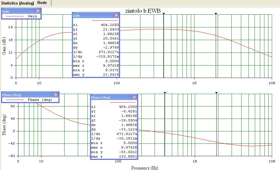The width and height of the screenshot is (280, 170).
Task: Close the small Gain legend window
Action: pos(38,11)
